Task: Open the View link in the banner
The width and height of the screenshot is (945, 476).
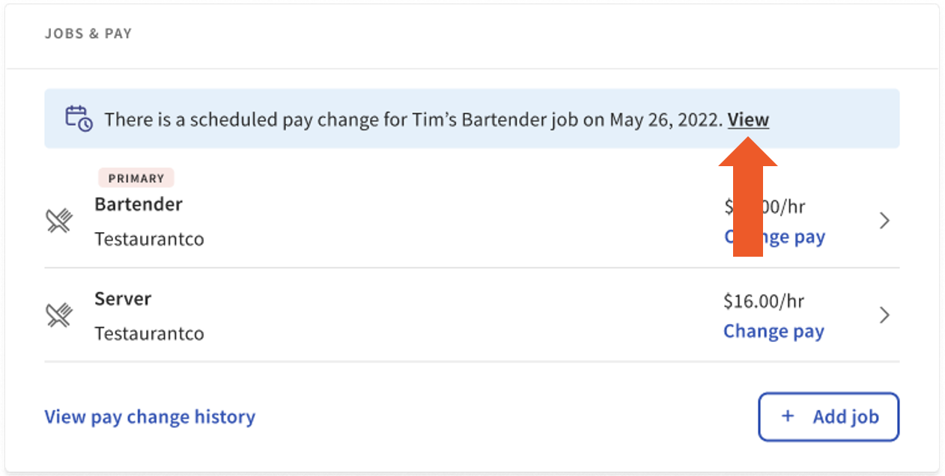Action: (748, 119)
